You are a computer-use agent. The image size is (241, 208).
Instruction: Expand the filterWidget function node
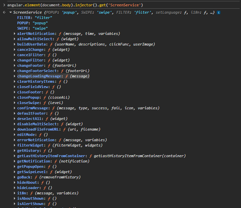coord(15,145)
